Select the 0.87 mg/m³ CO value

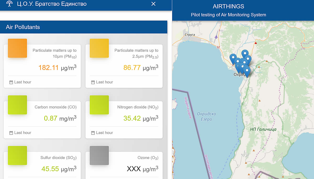click(x=60, y=118)
